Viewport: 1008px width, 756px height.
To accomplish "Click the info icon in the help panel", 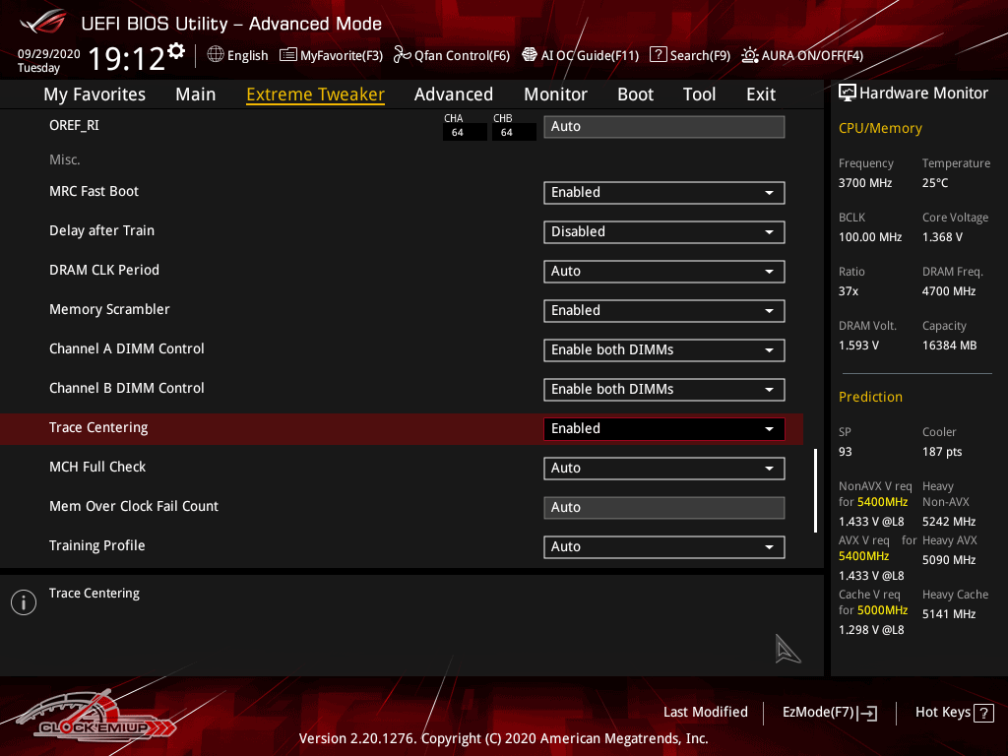I will [24, 602].
